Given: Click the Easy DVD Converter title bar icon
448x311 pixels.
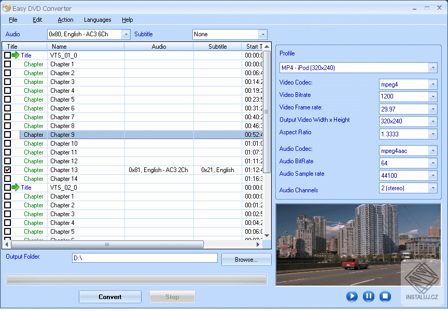Looking at the screenshot, I should [7, 8].
